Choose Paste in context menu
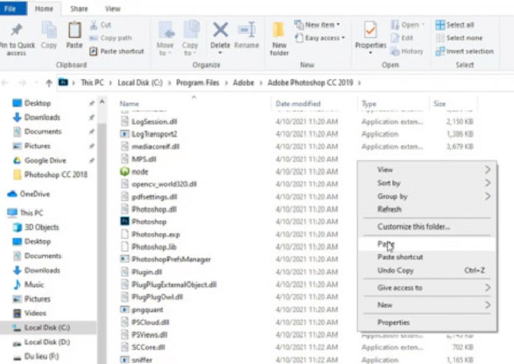Image resolution: width=514 pixels, height=364 pixels. [427, 244]
